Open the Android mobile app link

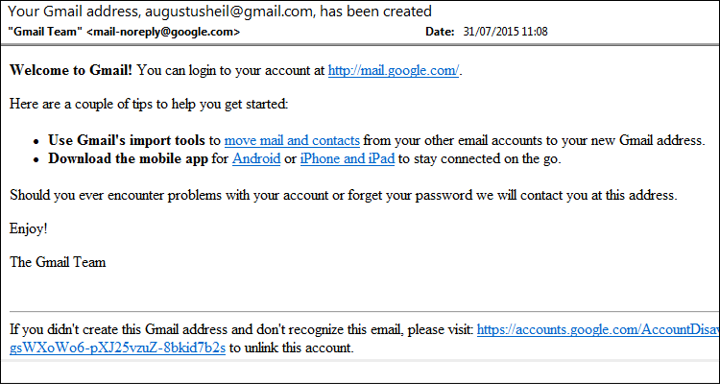click(x=256, y=159)
